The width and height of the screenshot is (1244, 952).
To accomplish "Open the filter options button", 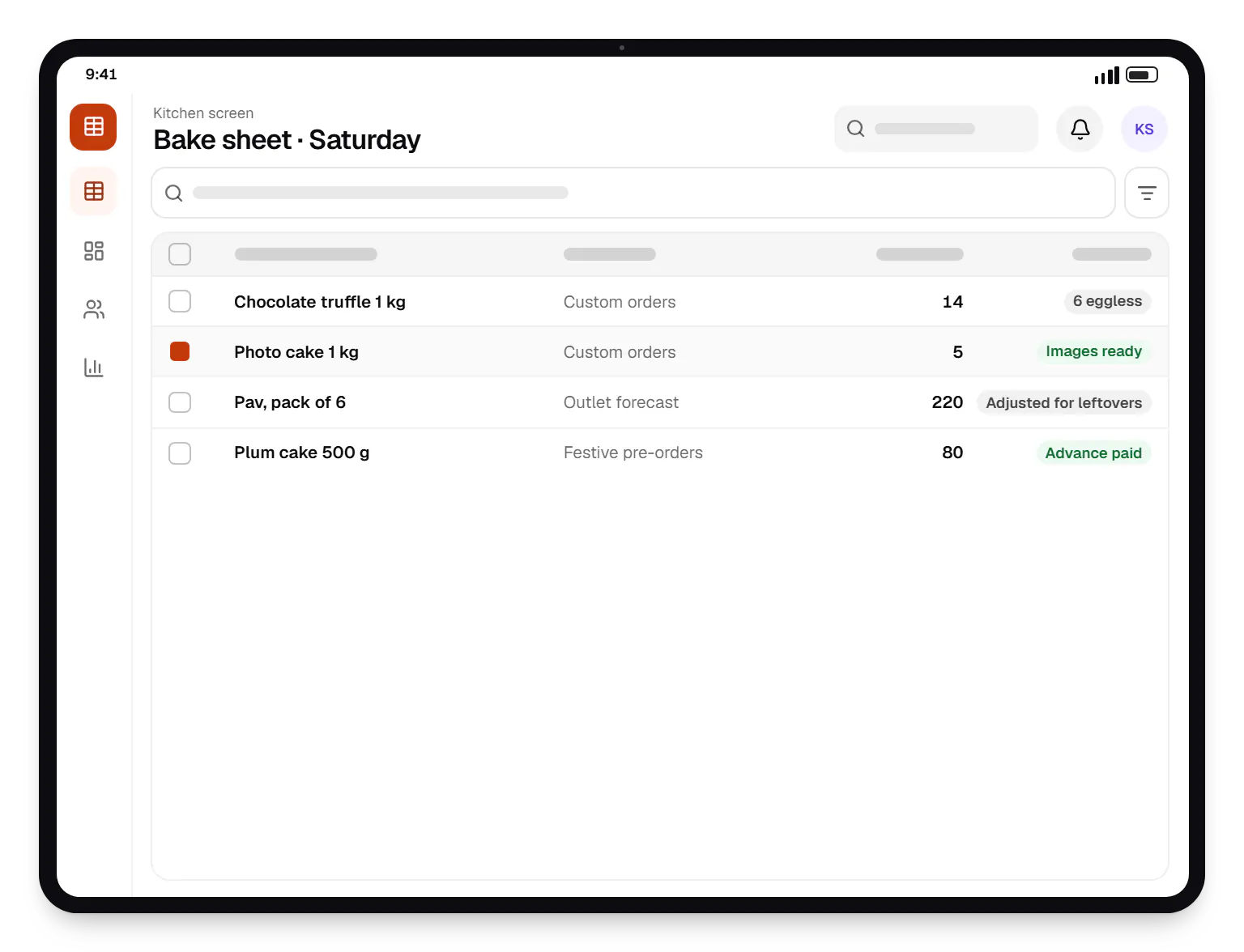I will click(x=1146, y=193).
